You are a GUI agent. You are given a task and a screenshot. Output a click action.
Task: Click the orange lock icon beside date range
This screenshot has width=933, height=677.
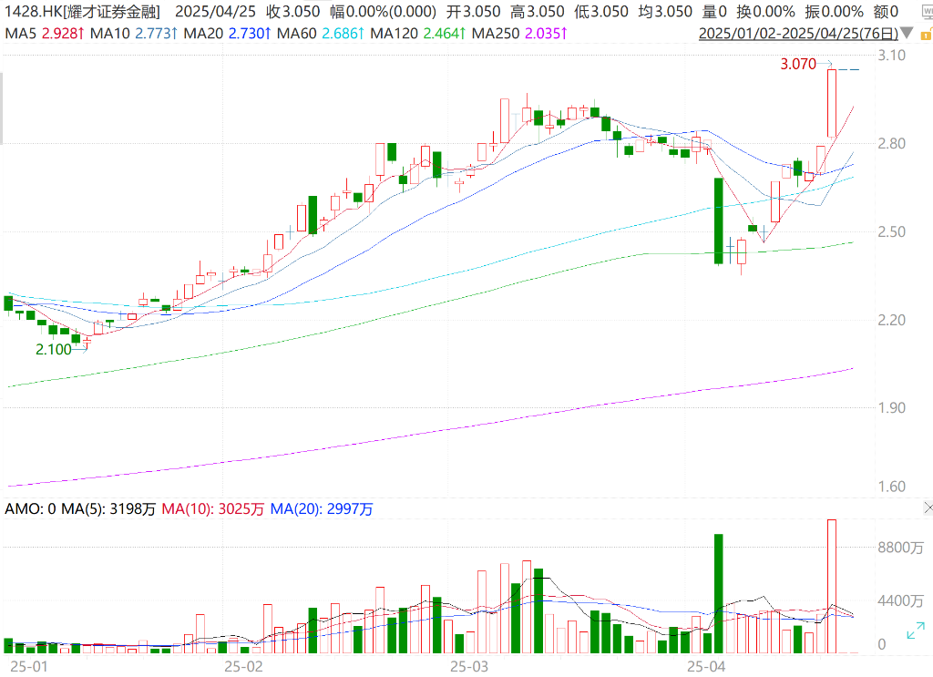point(927,34)
